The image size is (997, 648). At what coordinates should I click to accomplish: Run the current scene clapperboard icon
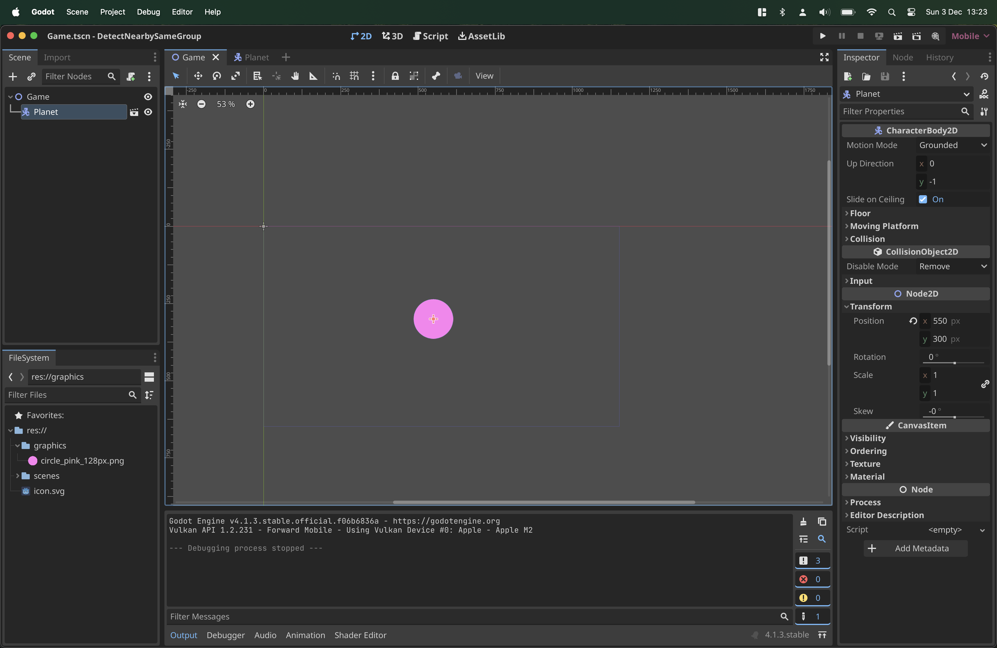[898, 36]
